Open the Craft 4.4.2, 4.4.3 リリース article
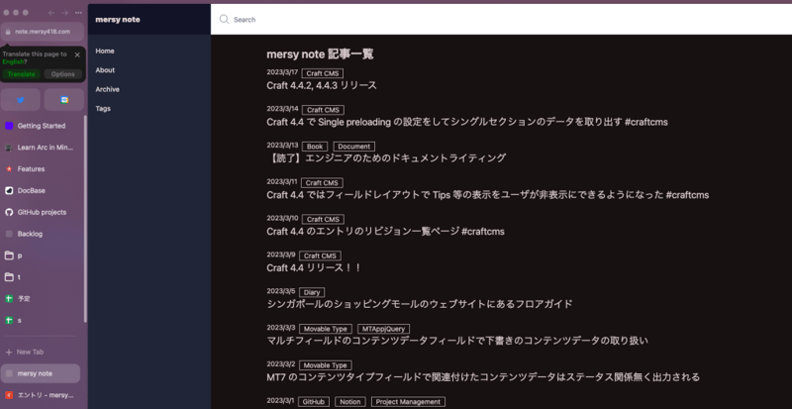Screen dimensions: 792x409 click(322, 85)
